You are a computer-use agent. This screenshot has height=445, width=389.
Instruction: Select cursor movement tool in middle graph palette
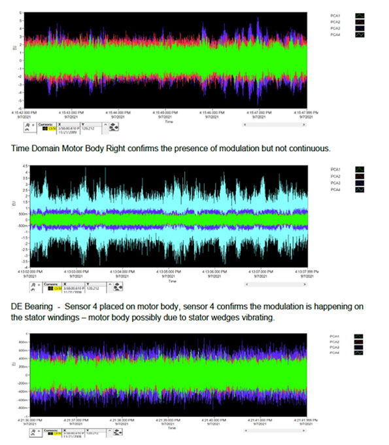pyautogui.click(x=39, y=285)
